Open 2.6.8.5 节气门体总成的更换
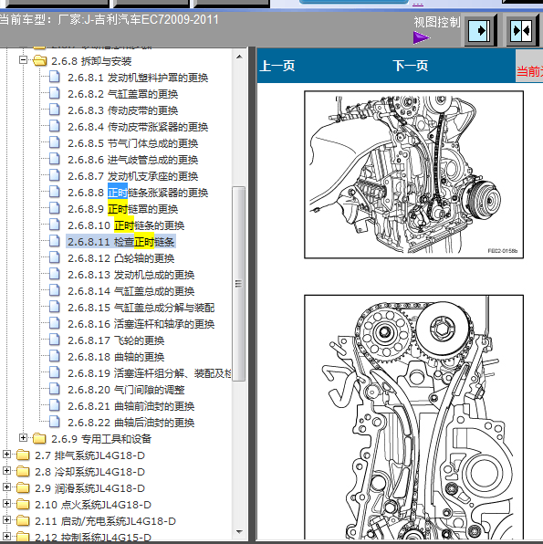543x544 pixels. pyautogui.click(x=132, y=143)
